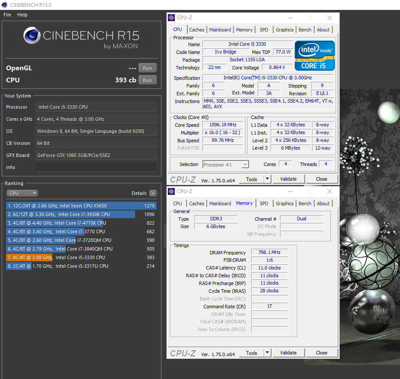
Task: Switch to Bench tab in bottom CPU-Z window
Action: pyautogui.click(x=305, y=204)
